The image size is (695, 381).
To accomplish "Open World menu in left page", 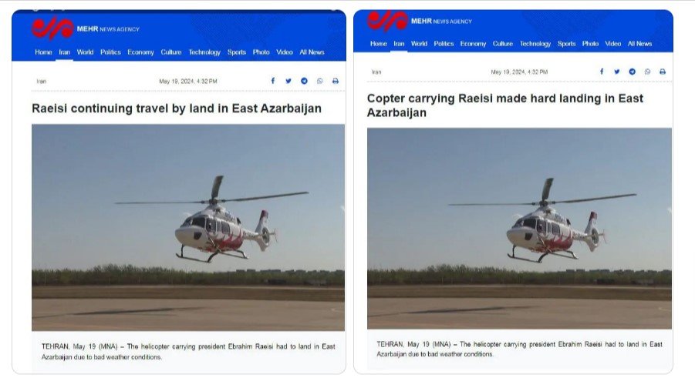I will point(85,52).
